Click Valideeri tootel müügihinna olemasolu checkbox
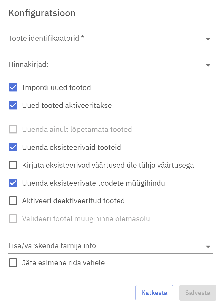The image size is (222, 306). [13, 219]
